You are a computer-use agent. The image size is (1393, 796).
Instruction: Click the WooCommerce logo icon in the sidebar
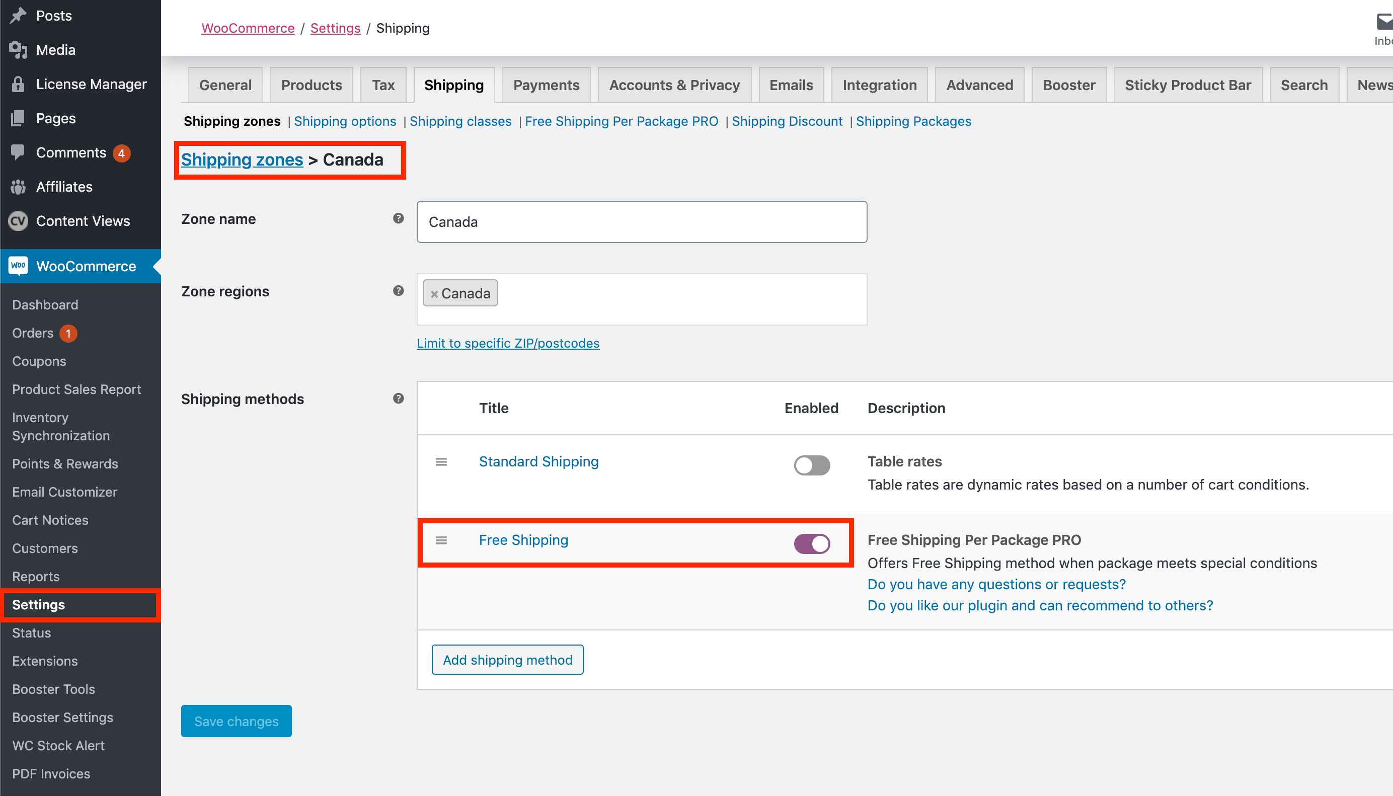18,266
